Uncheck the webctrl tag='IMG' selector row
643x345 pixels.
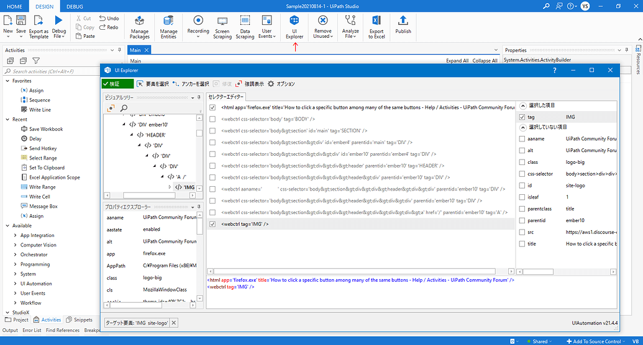click(x=212, y=224)
